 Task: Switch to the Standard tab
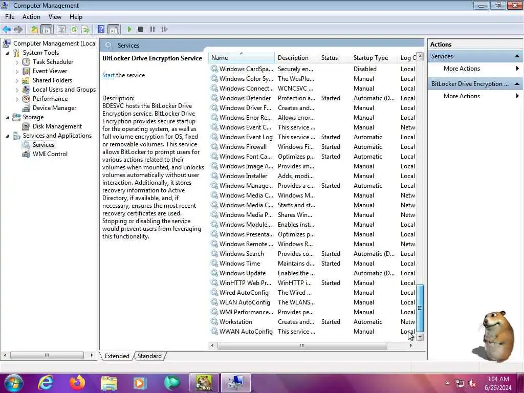(x=149, y=356)
